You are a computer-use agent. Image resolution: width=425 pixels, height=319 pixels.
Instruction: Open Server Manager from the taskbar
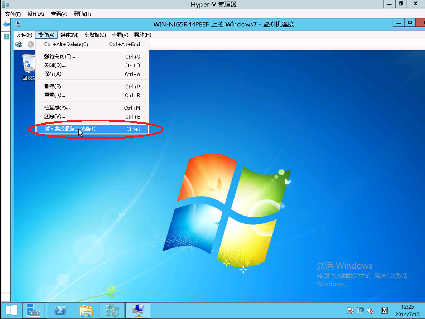33,310
